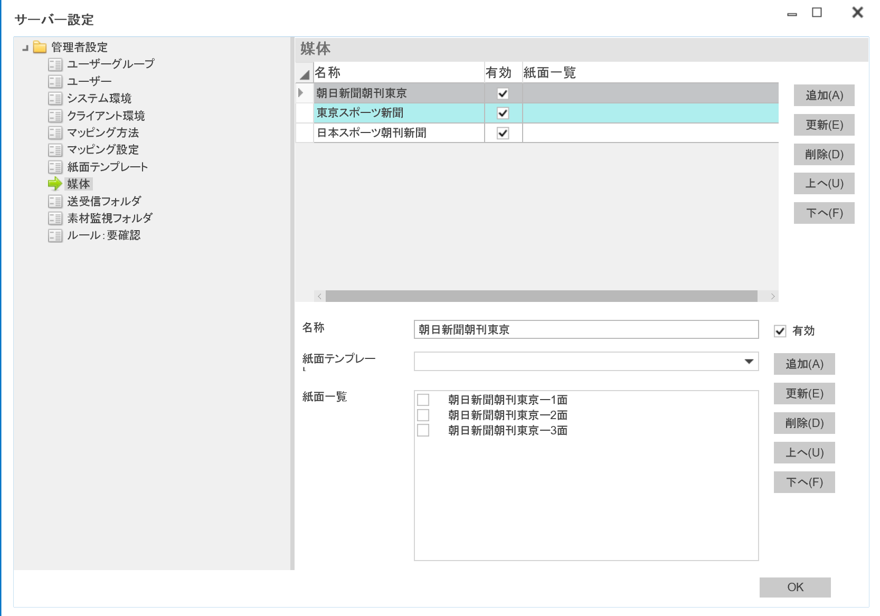Confirm with the OK button

coord(795,587)
